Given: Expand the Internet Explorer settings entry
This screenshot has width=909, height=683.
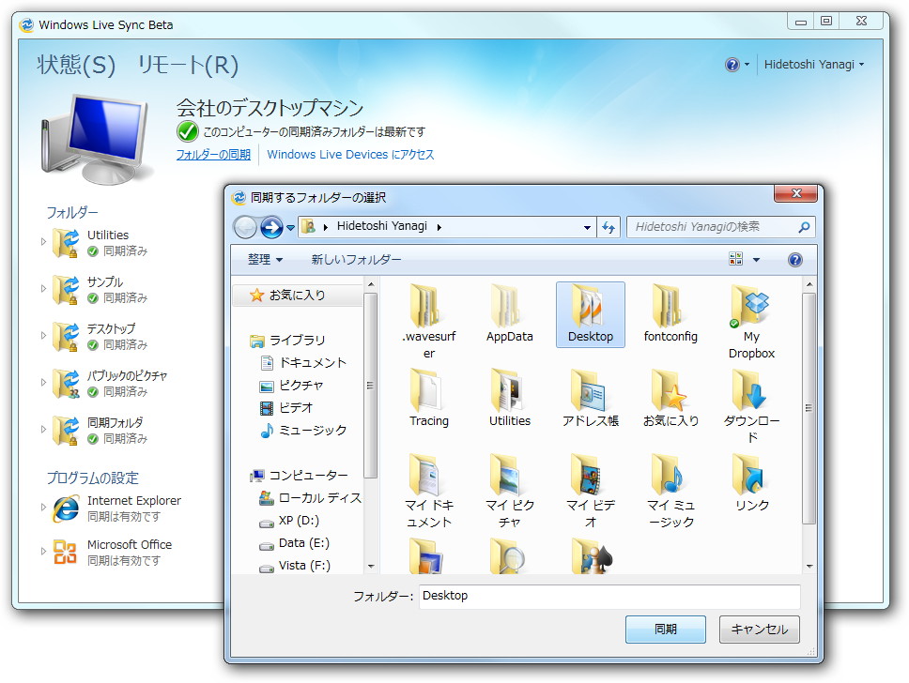Looking at the screenshot, I should 43,507.
